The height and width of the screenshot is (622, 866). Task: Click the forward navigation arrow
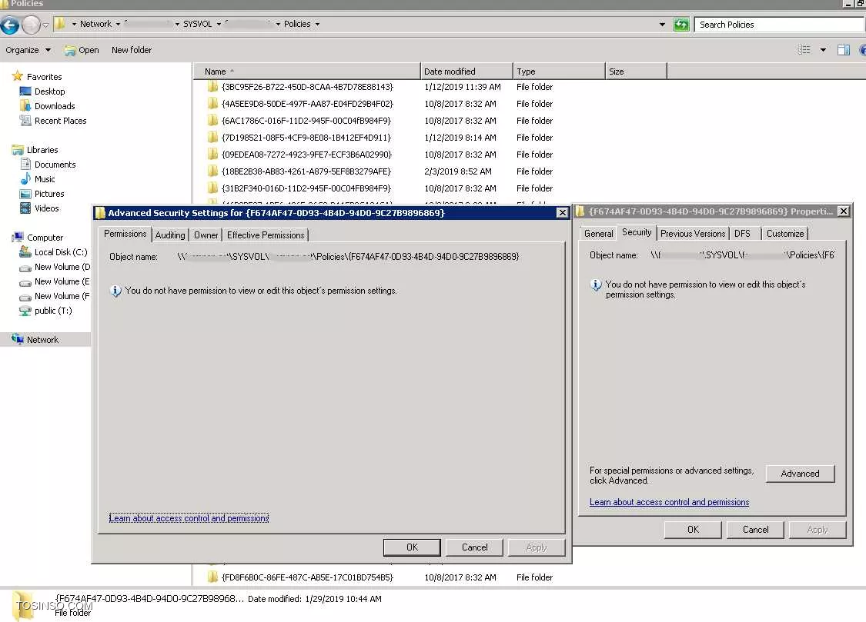pyautogui.click(x=31, y=25)
